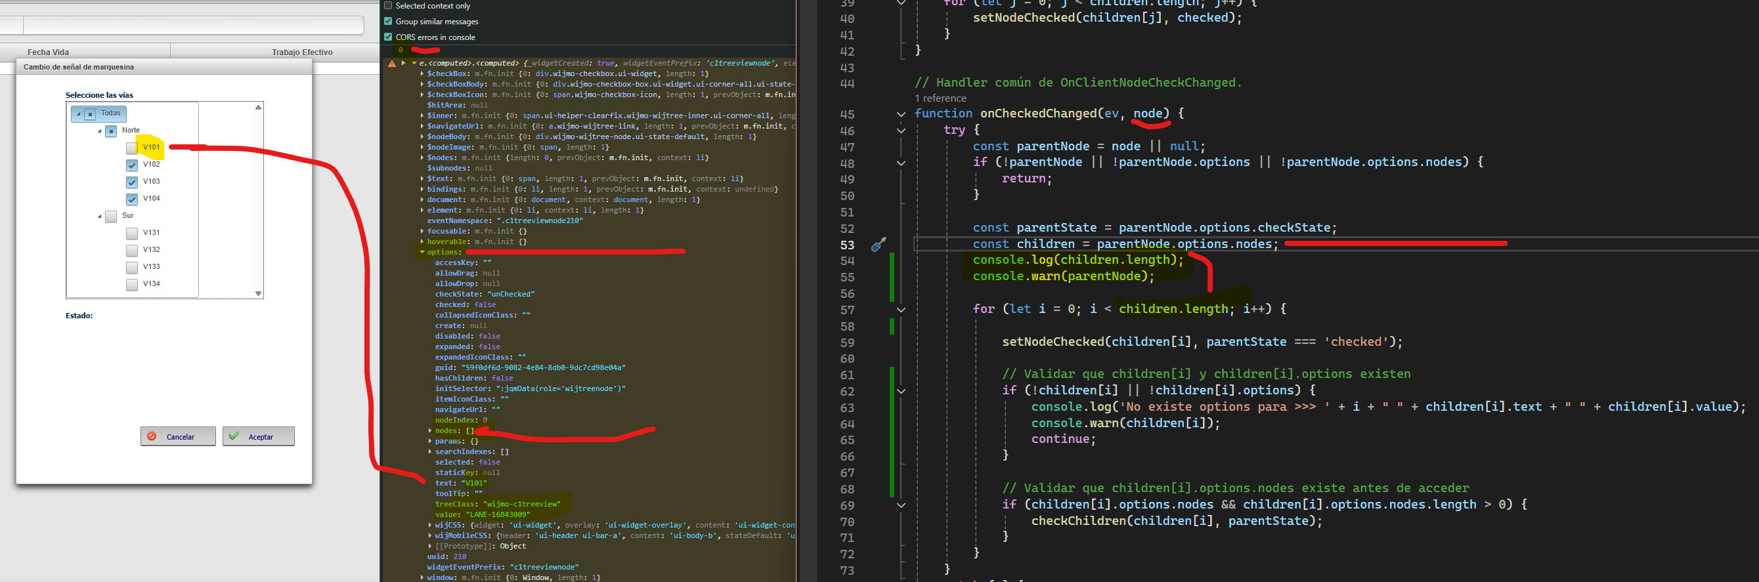The width and height of the screenshot is (1759, 582).
Task: Collapse the Norte tree node arrow
Action: coord(100,131)
